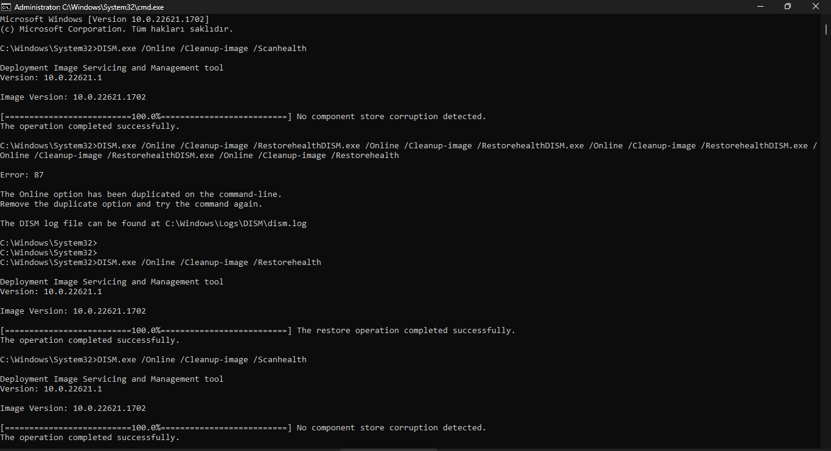Click 'Remove the duplicate option' message line
The width and height of the screenshot is (831, 451).
(131, 204)
